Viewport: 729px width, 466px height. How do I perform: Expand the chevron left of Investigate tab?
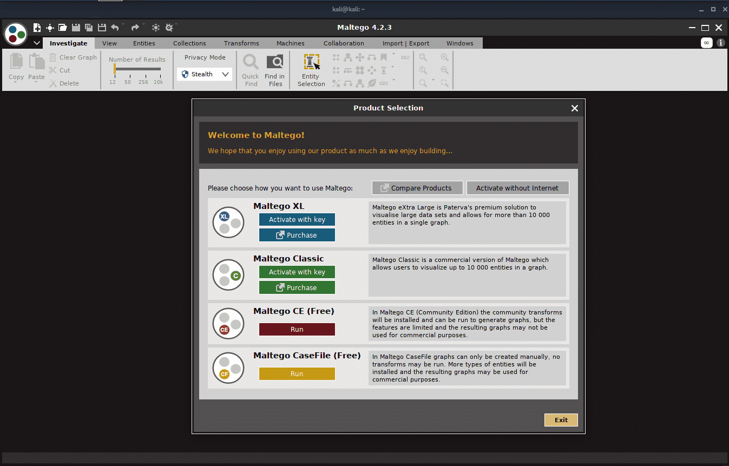pos(37,43)
